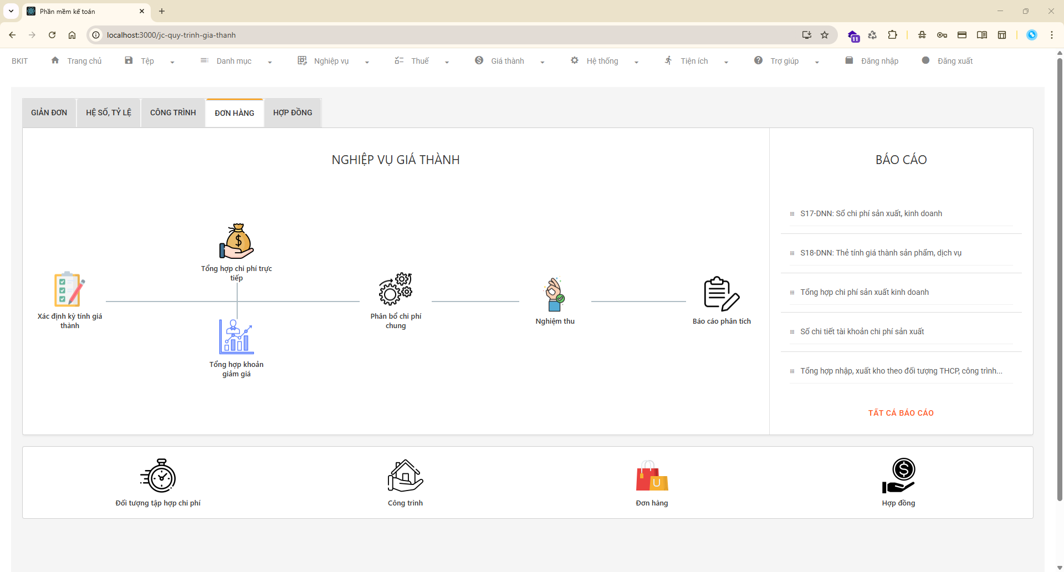
Task: Open the Đơn hàng shopping bag icon
Action: click(652, 476)
